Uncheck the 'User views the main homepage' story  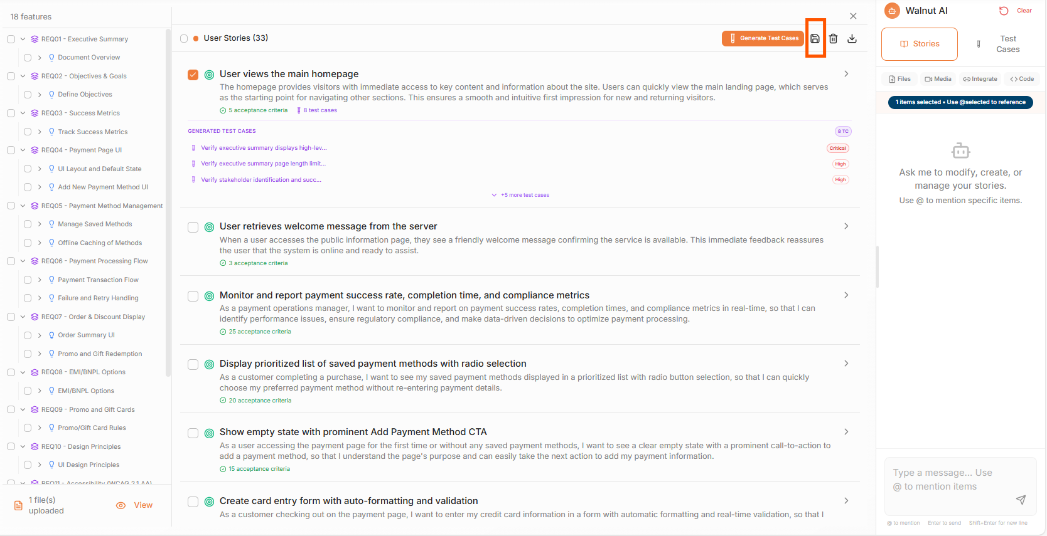[193, 75]
